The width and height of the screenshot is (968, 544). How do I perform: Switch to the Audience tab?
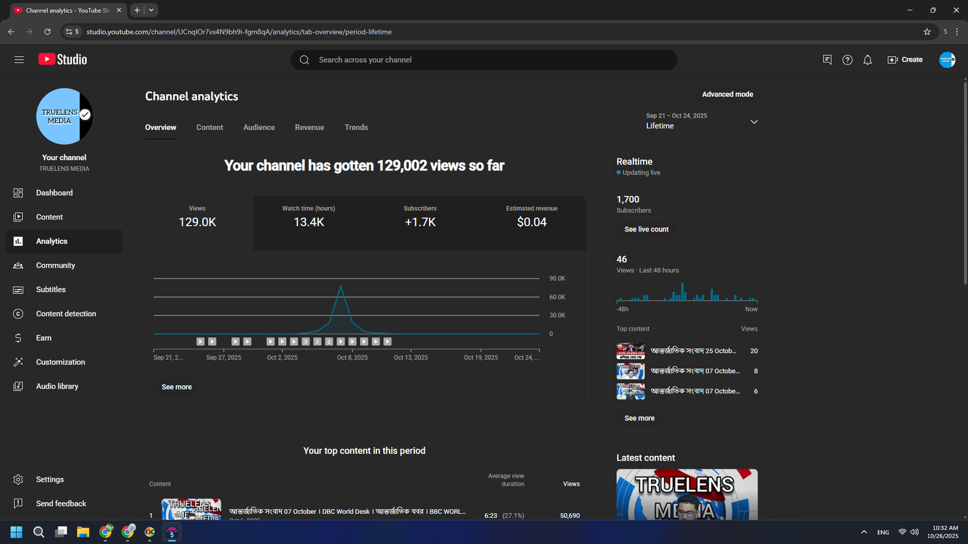[259, 128]
